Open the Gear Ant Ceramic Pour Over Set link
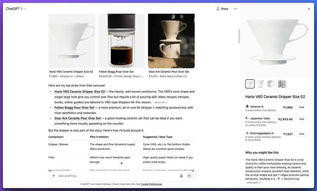Viewport: 317px width, 191px height. 77,118
